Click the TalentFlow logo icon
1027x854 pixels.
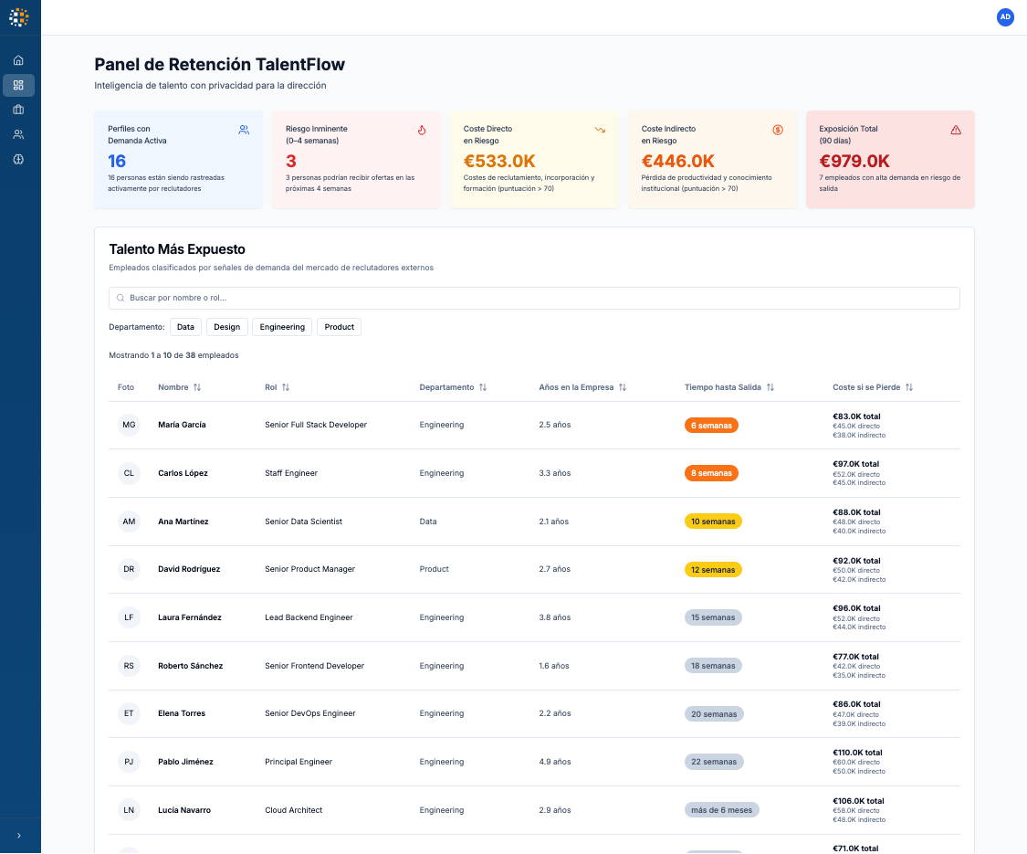(x=19, y=16)
